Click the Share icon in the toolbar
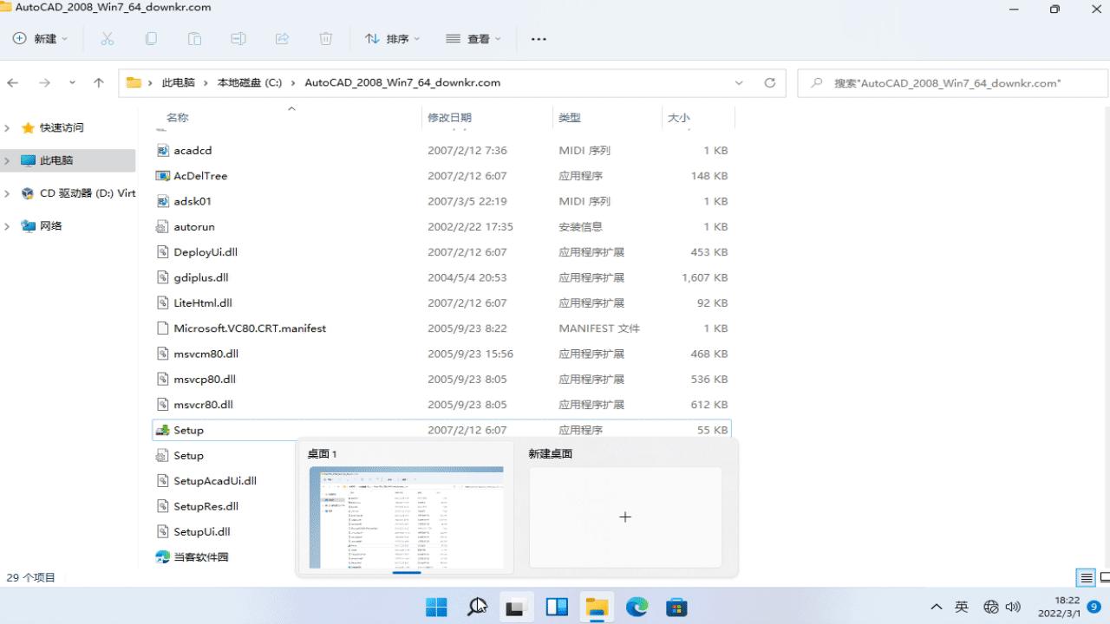 (x=281, y=38)
